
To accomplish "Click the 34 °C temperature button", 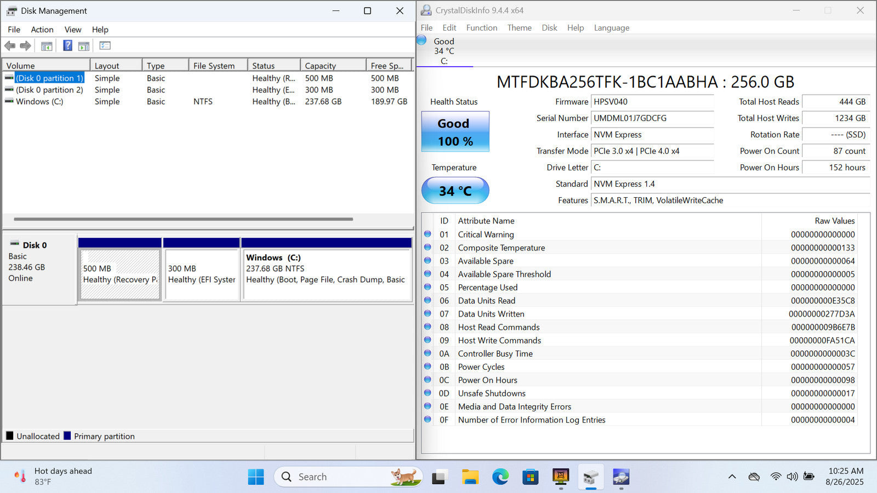I will (455, 191).
